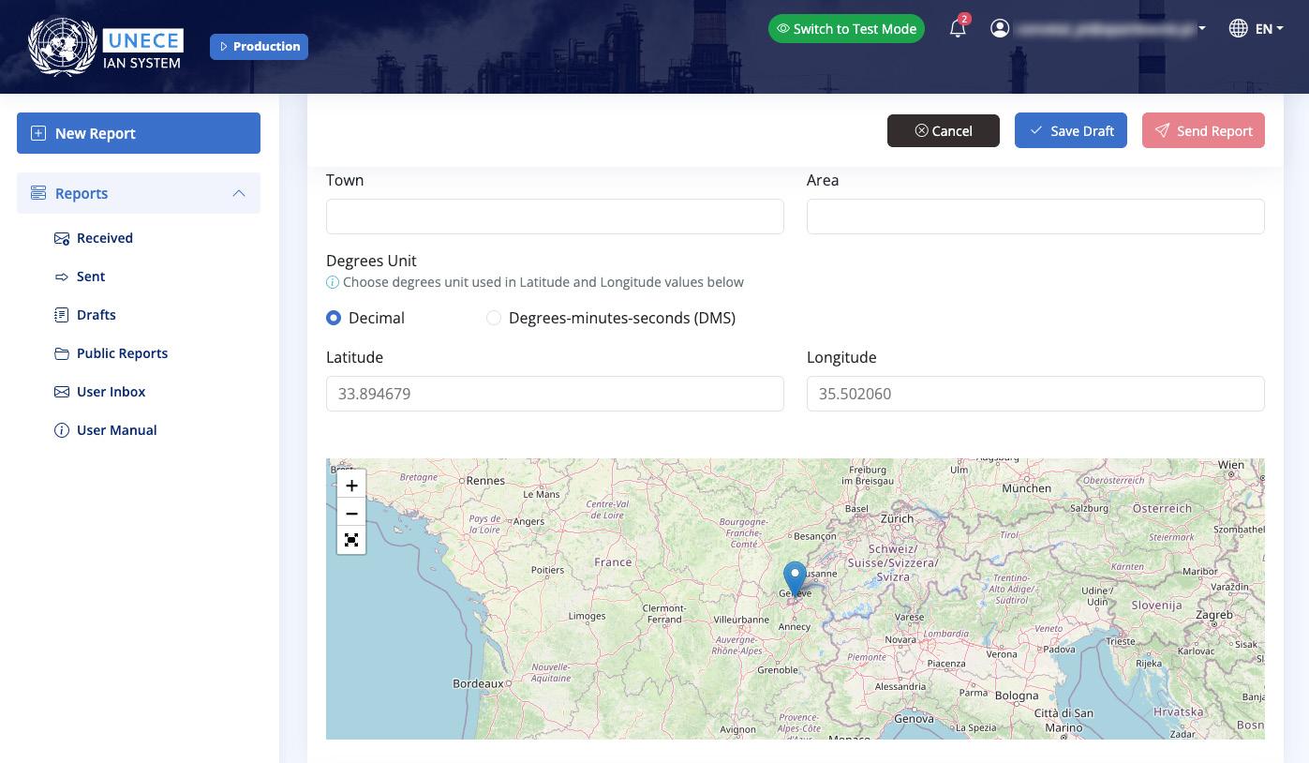The width and height of the screenshot is (1309, 763).
Task: Click Grenoble on the map
Action: 778,670
